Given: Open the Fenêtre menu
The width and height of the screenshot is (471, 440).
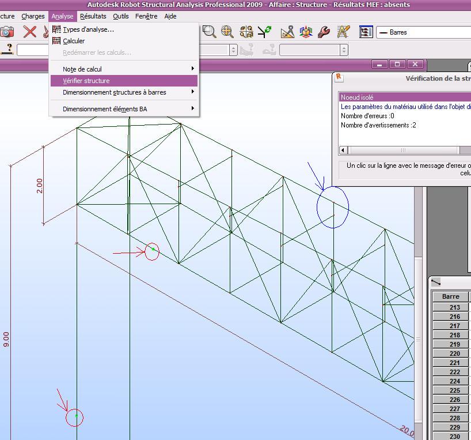Looking at the screenshot, I should click(x=146, y=16).
